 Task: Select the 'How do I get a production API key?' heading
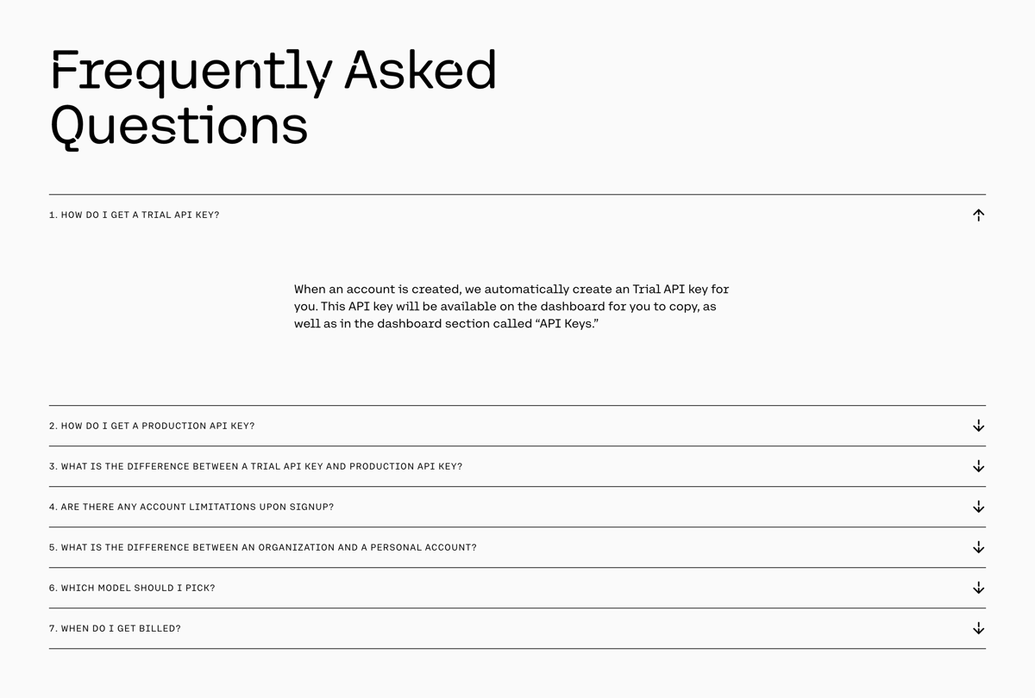(152, 425)
